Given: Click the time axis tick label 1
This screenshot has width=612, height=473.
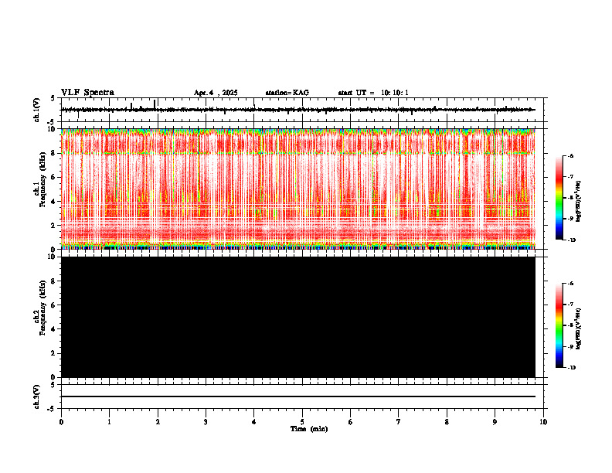Looking at the screenshot, I should [x=109, y=422].
